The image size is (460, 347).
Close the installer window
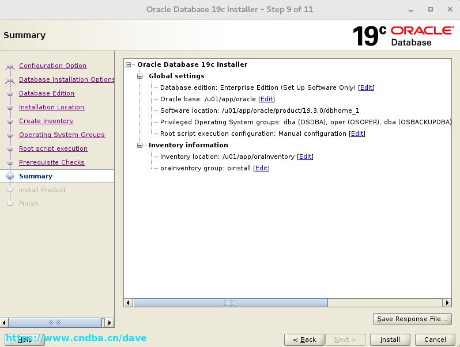click(450, 9)
